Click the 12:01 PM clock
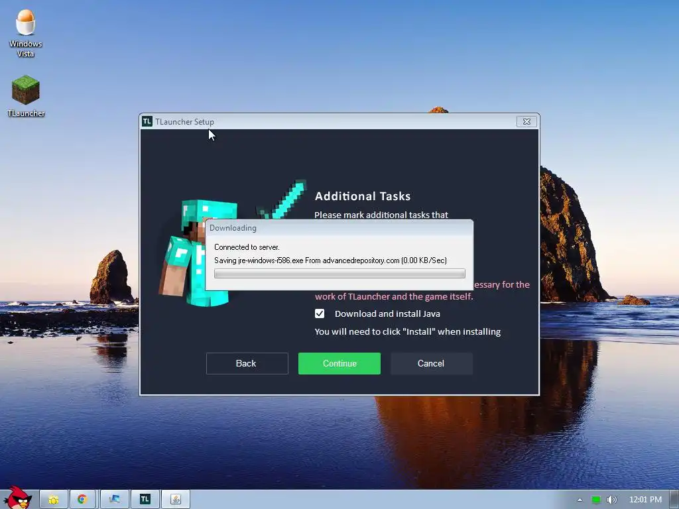This screenshot has height=509, width=679. [x=645, y=500]
